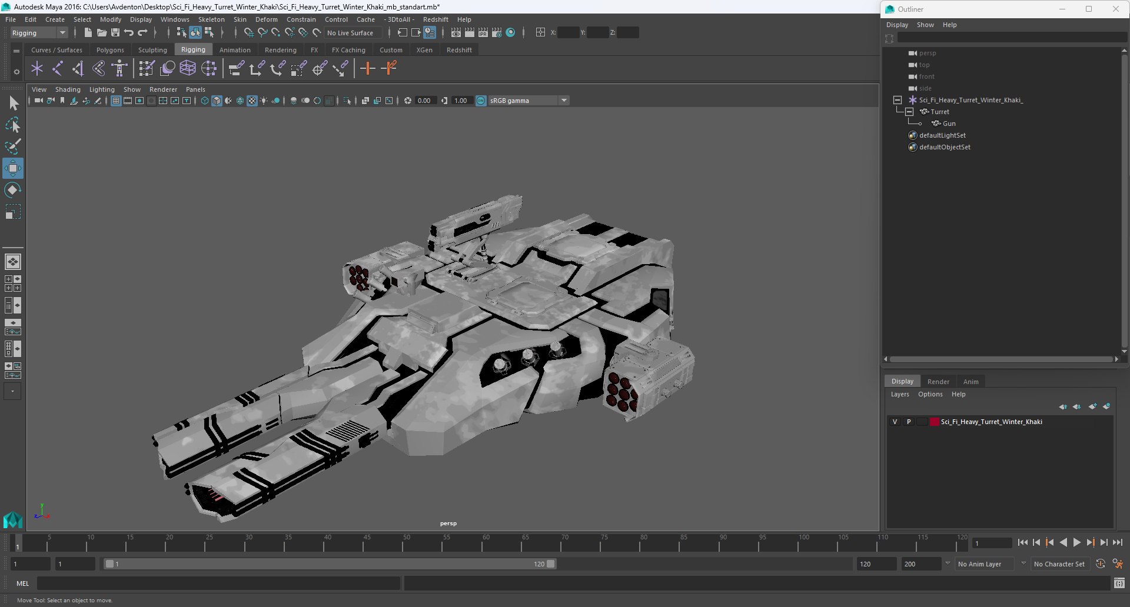Image resolution: width=1130 pixels, height=607 pixels.
Task: Click the Create IK Handle shelf icon
Action: point(78,69)
